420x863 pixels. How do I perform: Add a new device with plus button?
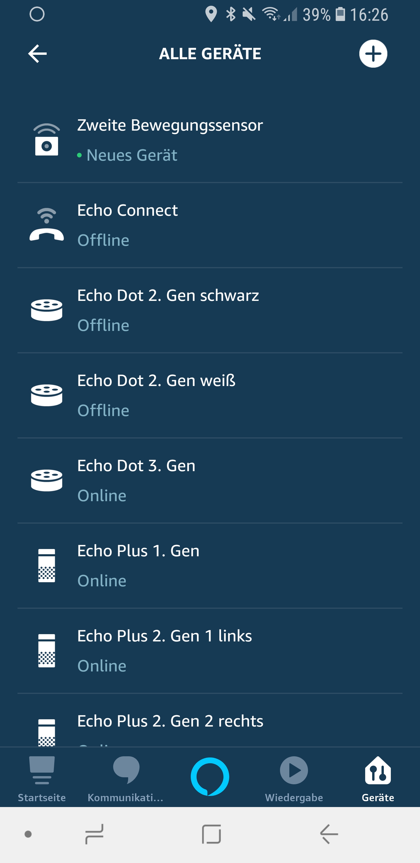click(373, 54)
